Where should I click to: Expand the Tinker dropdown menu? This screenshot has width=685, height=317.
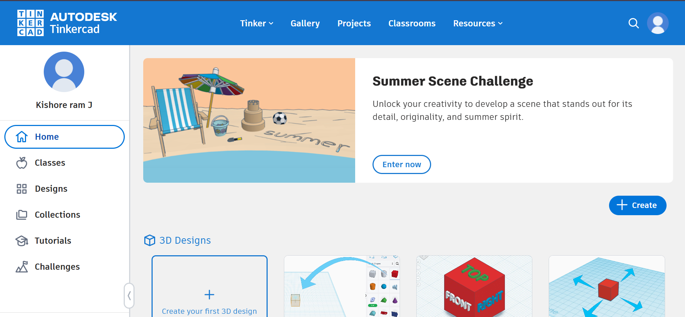click(x=256, y=23)
